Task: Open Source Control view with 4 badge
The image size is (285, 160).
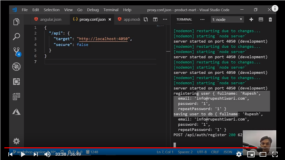Action: [x=16, y=51]
